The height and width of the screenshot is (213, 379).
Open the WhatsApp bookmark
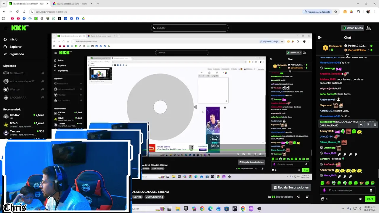[x=54, y=18]
